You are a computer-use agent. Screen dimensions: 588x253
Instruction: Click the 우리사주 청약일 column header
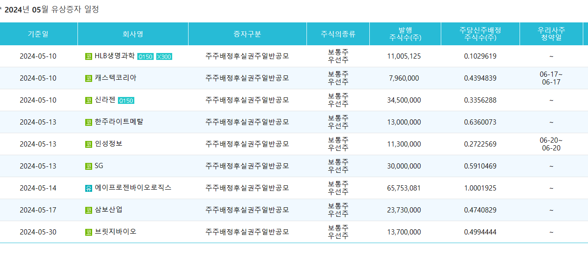(551, 34)
